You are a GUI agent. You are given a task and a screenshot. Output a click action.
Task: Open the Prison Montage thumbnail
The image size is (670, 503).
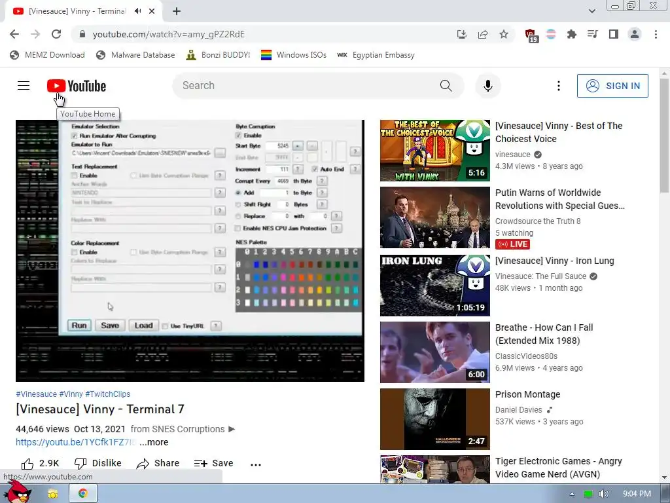coord(435,419)
